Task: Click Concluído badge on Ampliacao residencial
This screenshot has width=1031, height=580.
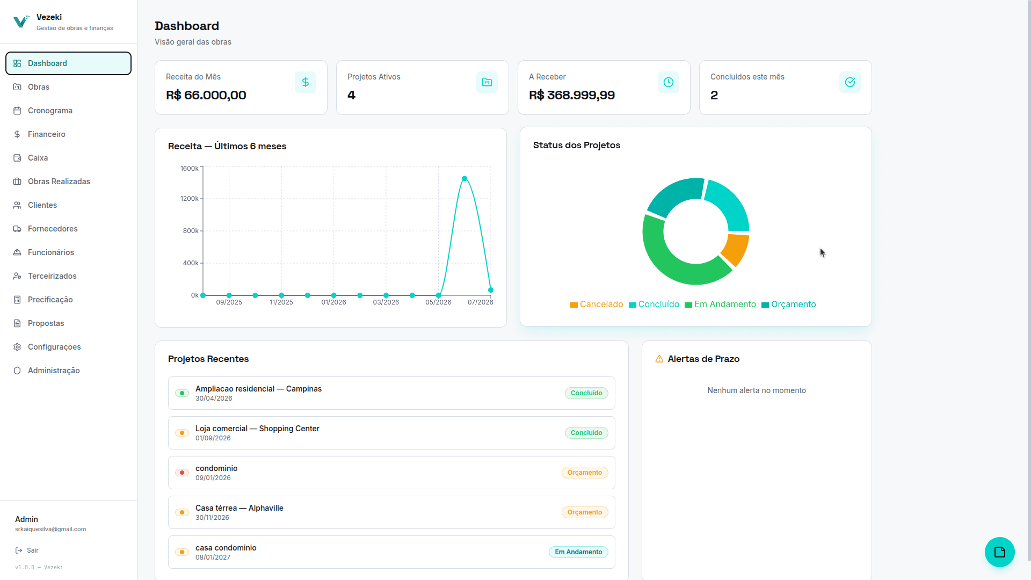Action: [586, 393]
